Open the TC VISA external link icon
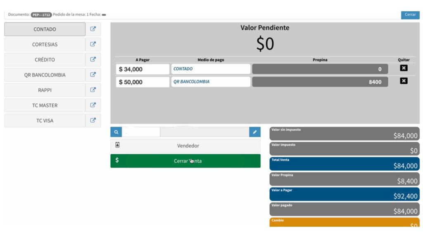Viewport: 423px width, 238px height. pos(93,121)
